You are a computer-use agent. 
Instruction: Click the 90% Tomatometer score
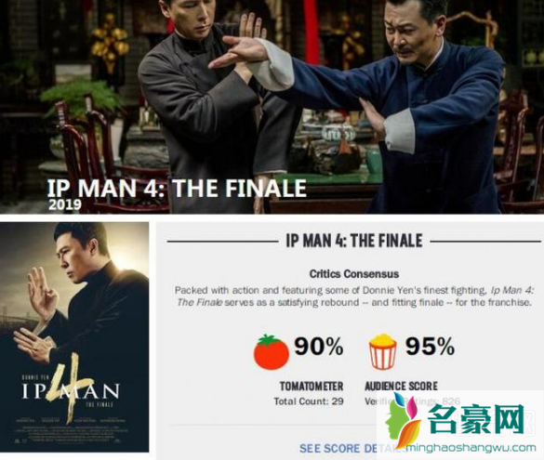click(x=319, y=347)
